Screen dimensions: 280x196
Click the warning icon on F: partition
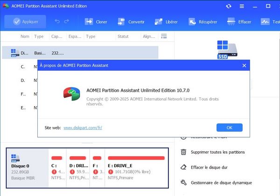pyautogui.click(x=96, y=172)
